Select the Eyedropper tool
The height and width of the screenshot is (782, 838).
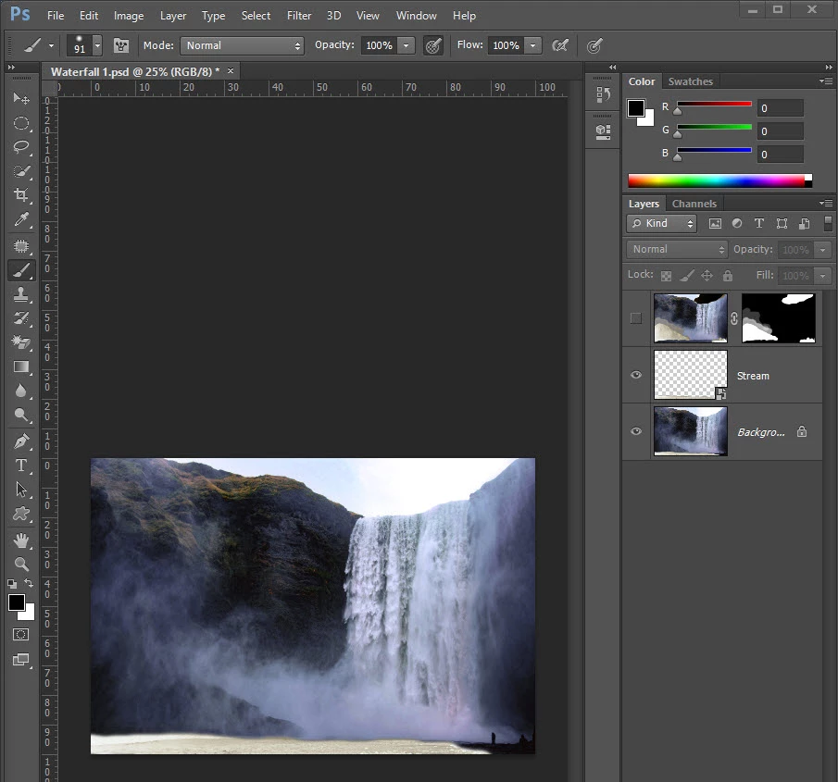coord(21,220)
